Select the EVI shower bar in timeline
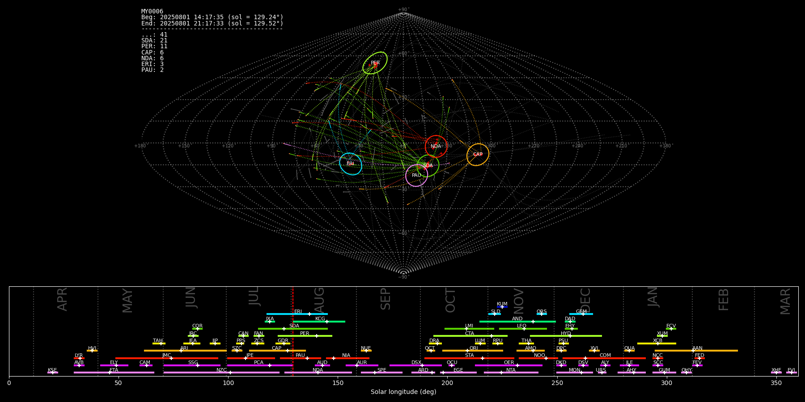The image size is (805, 402). pyautogui.click(x=791, y=373)
